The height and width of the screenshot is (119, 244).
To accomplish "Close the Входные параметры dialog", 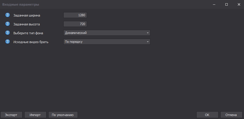I will [239, 4].
